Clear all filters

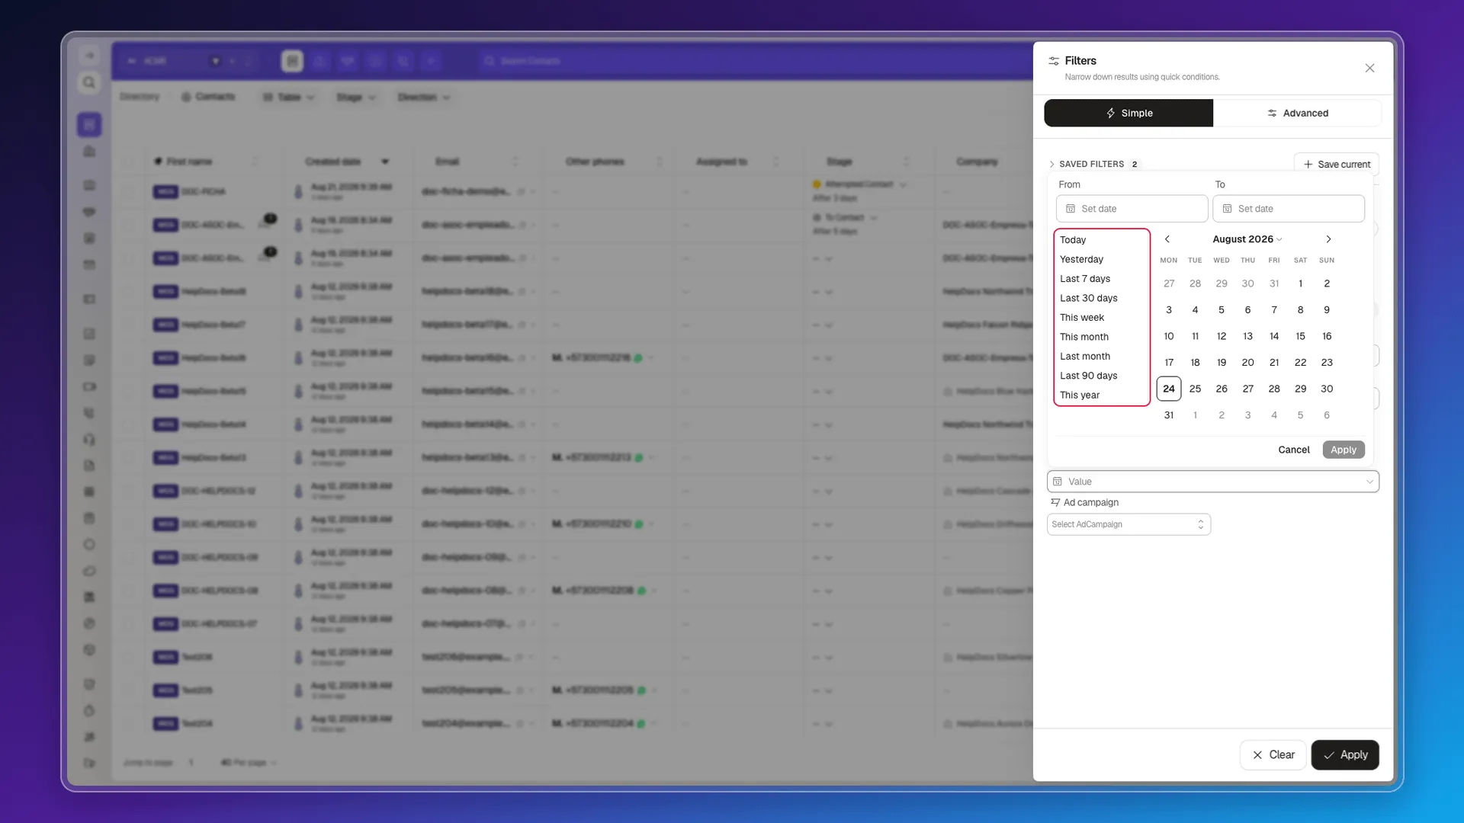[x=1273, y=755]
